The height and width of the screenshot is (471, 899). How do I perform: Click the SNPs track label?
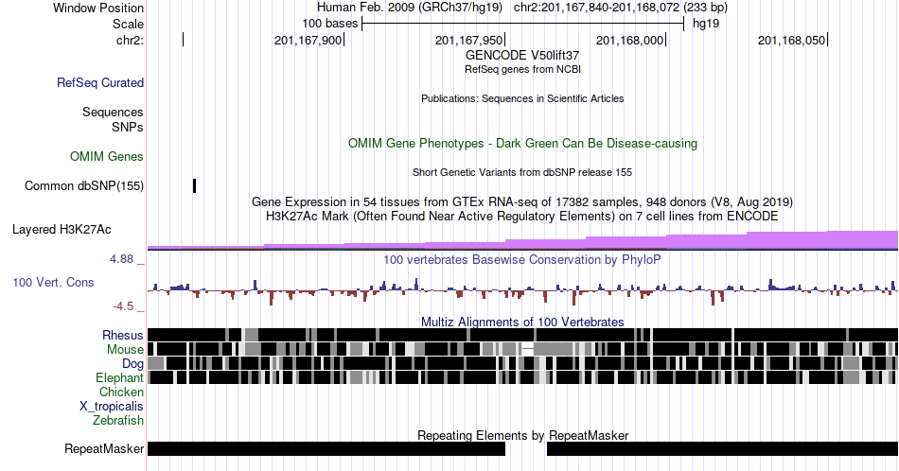(x=128, y=127)
